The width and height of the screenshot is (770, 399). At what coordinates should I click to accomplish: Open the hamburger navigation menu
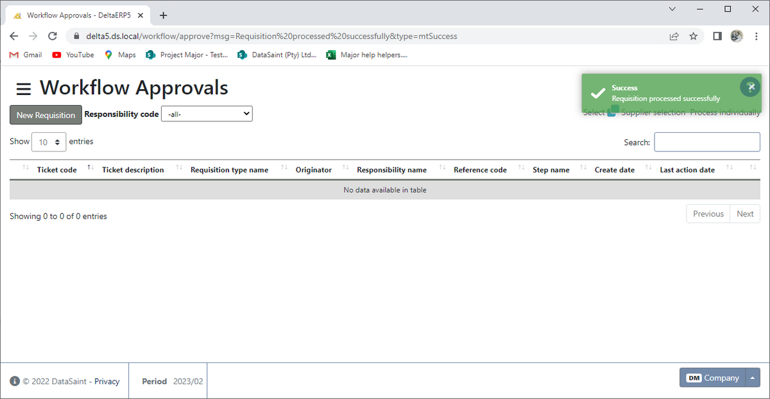(24, 89)
